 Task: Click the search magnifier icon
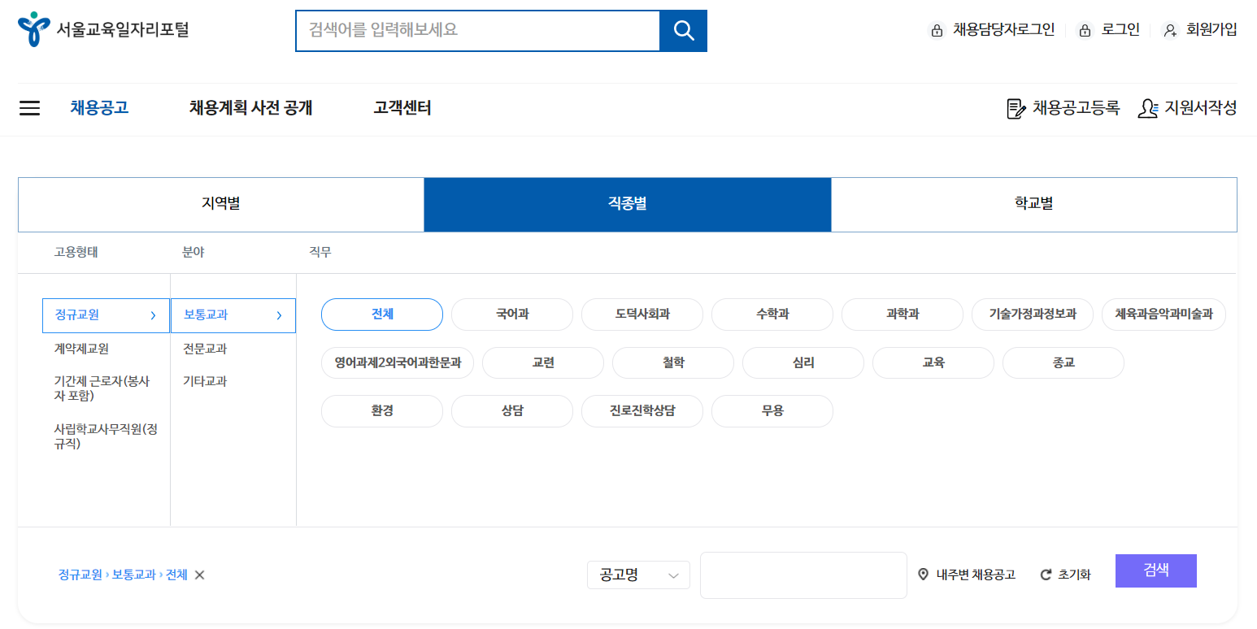coord(683,30)
